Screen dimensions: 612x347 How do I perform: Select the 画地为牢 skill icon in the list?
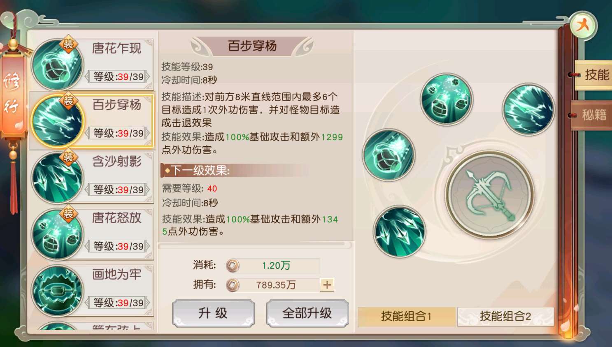tap(58, 291)
